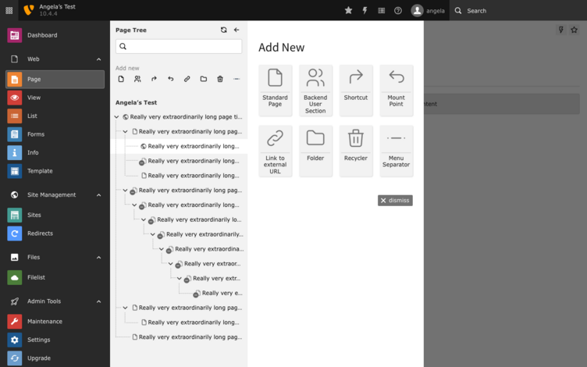
Task: Collapse the root page tree node
Action: 116,117
